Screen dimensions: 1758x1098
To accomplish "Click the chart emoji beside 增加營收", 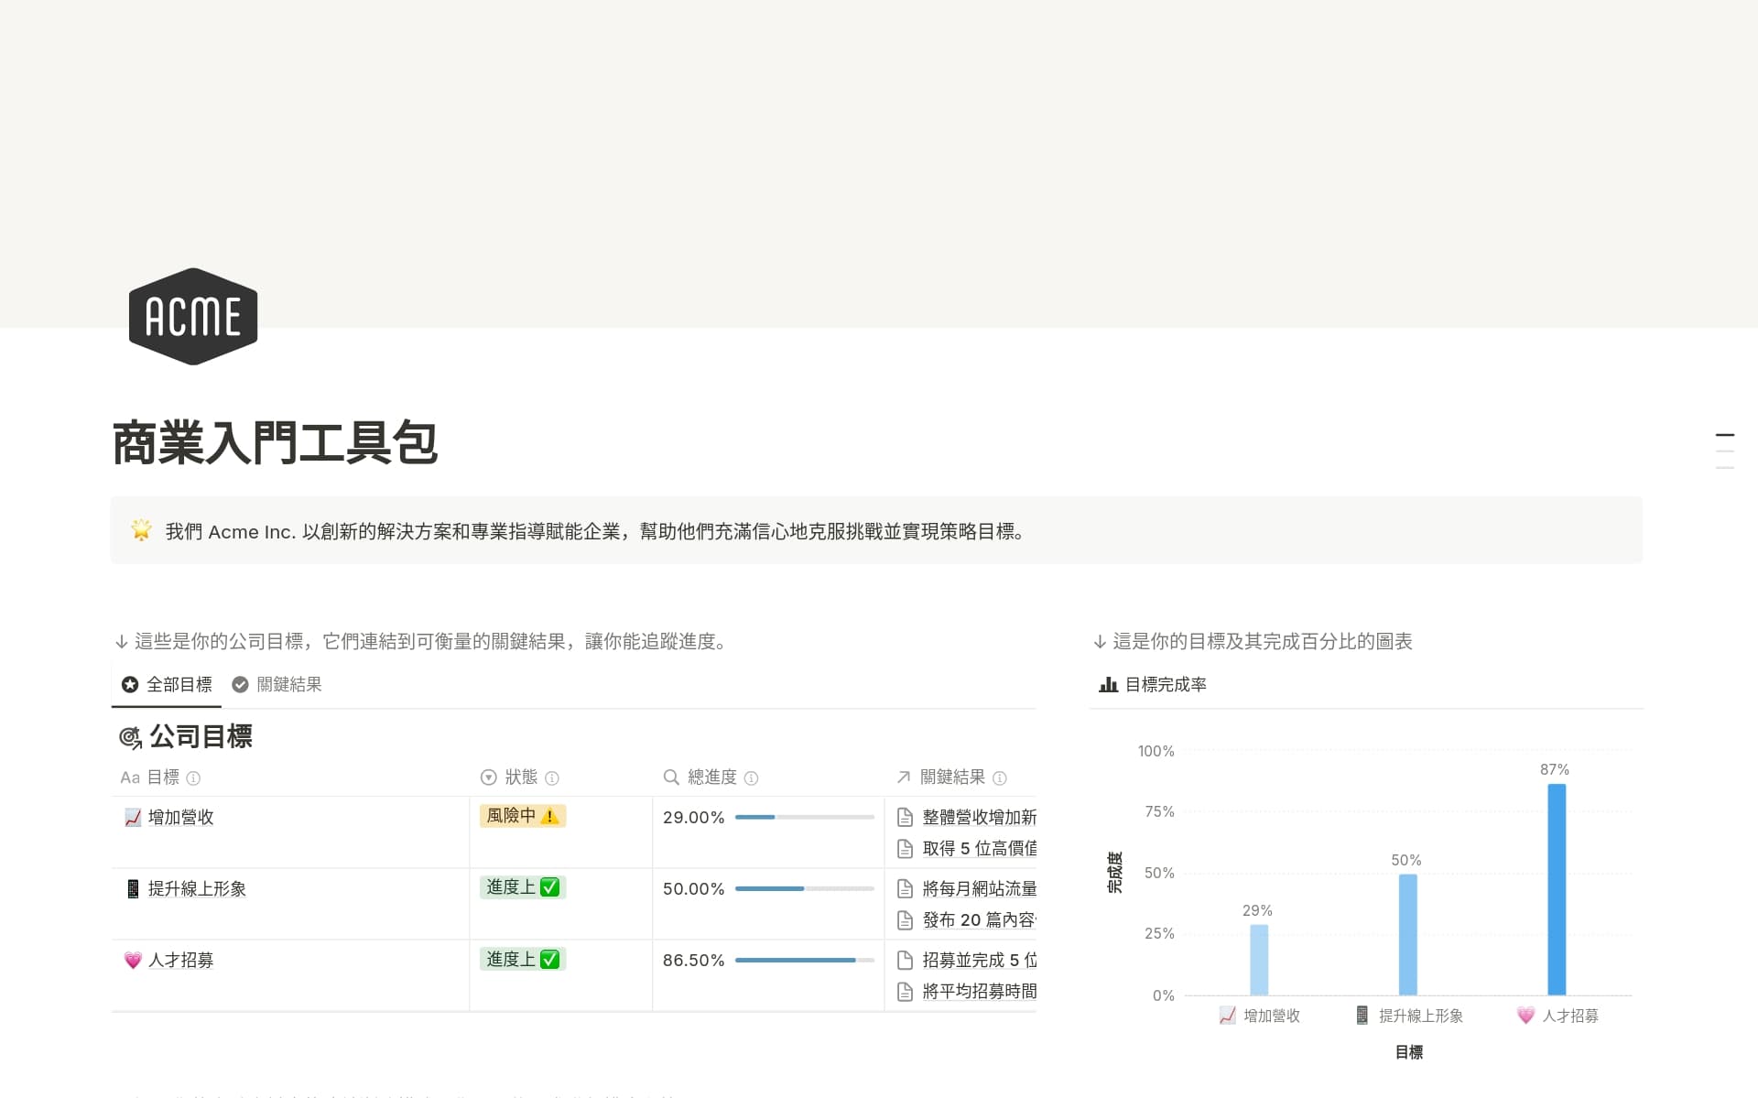I will [x=131, y=817].
